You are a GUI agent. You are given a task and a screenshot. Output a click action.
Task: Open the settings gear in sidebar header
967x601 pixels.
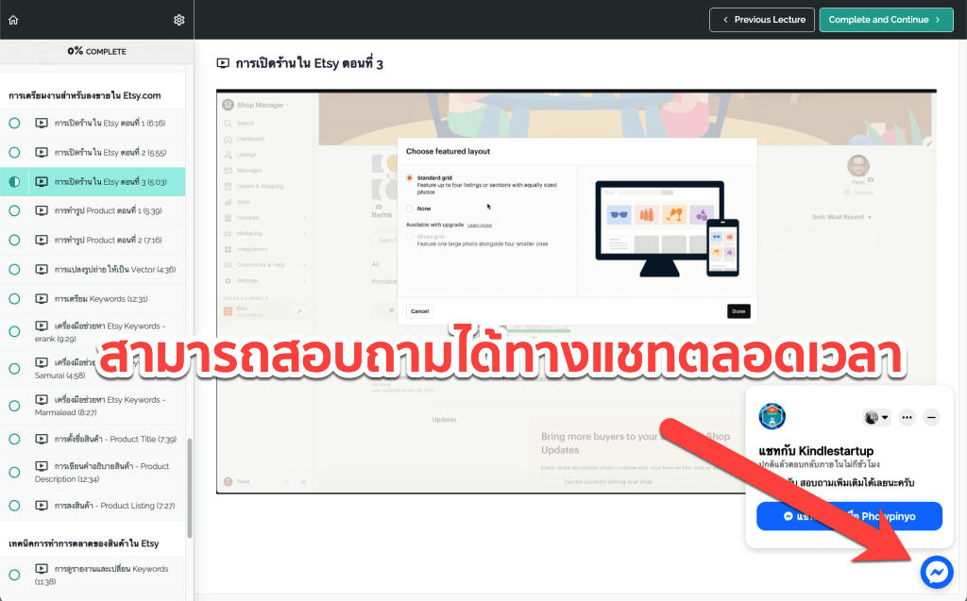[x=178, y=20]
